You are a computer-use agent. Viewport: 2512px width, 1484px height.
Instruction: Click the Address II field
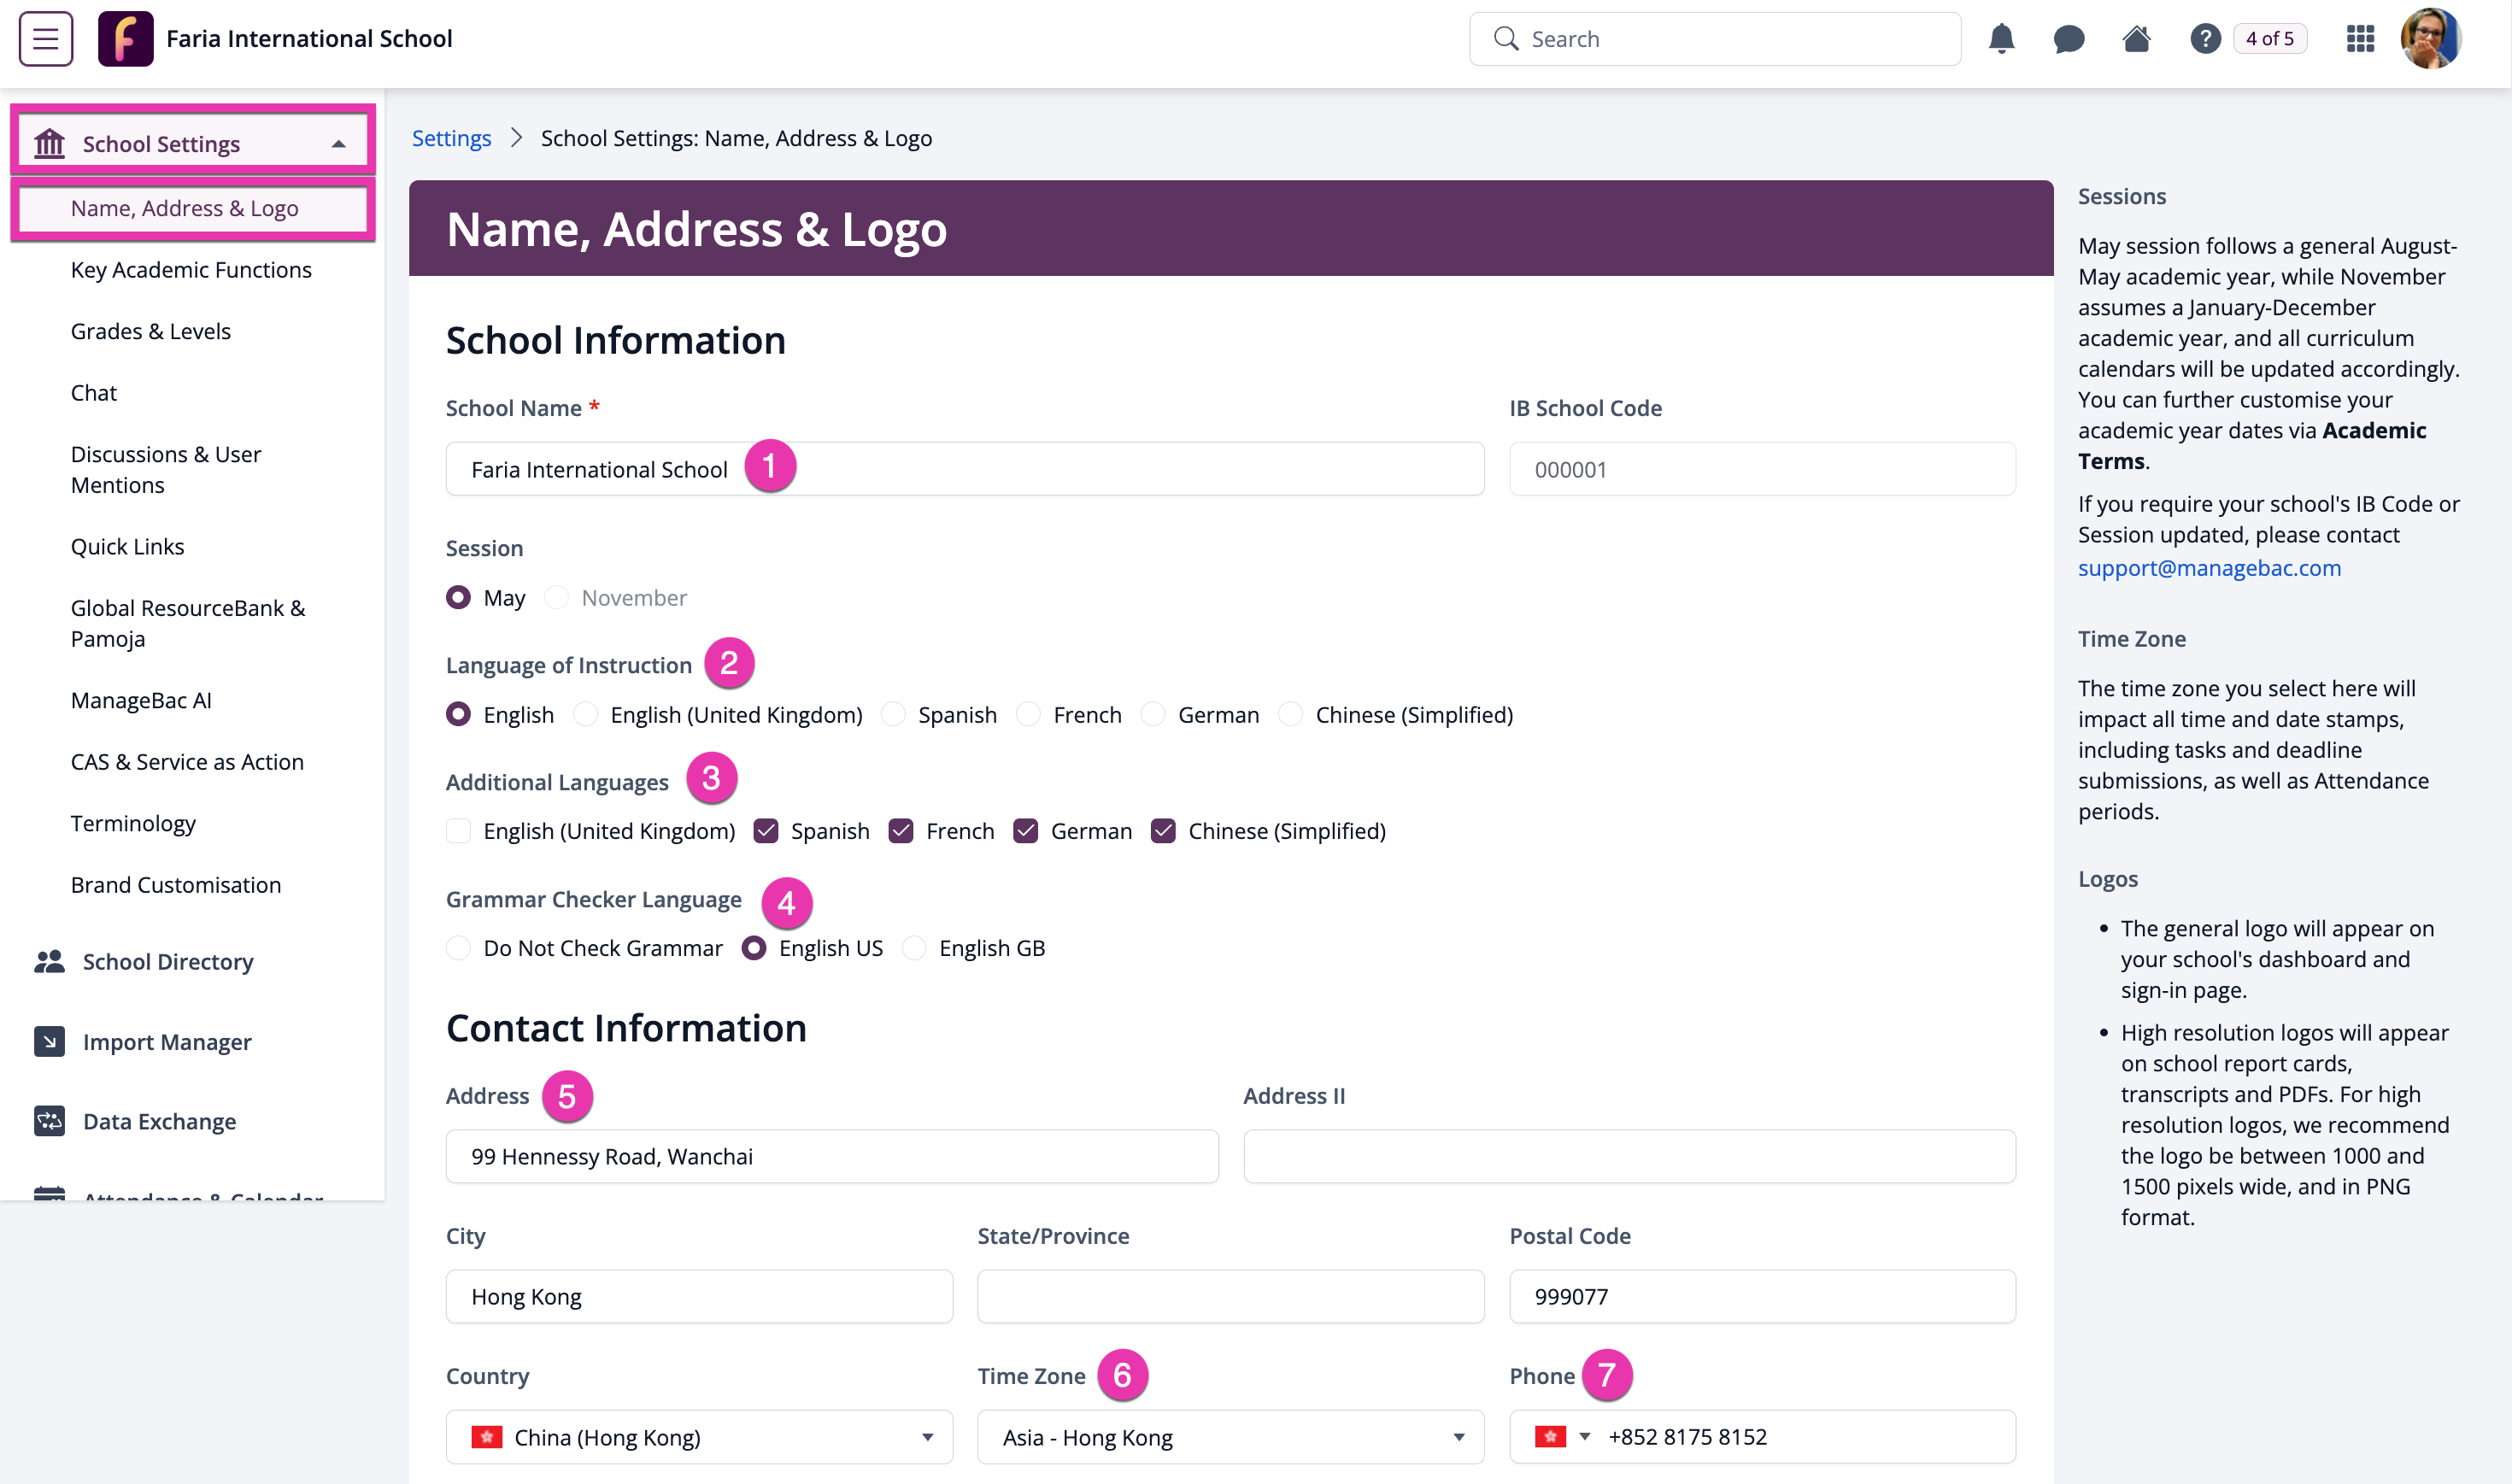point(1629,1156)
